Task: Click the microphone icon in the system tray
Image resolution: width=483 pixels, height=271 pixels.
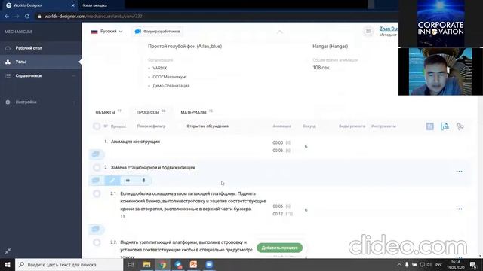Action: point(407,264)
